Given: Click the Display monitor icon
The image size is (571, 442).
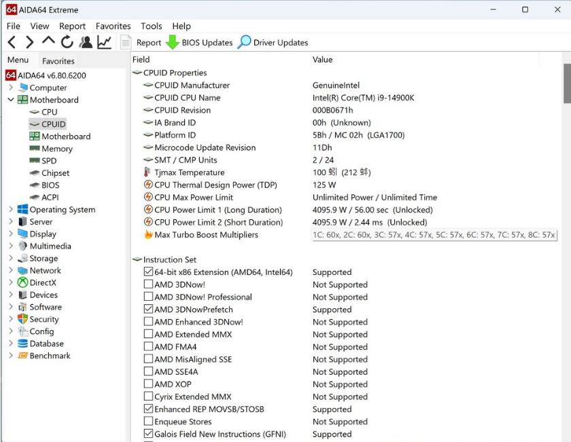Looking at the screenshot, I should pos(22,234).
